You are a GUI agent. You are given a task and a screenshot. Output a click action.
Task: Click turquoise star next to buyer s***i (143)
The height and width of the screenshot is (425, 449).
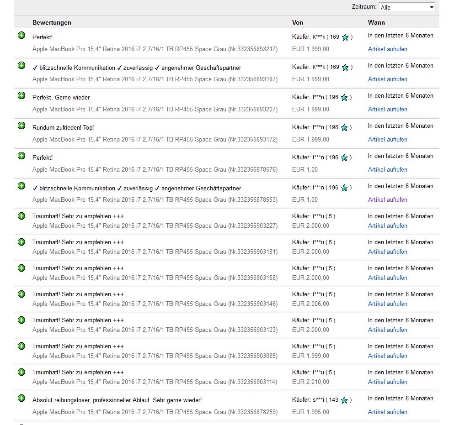point(344,400)
